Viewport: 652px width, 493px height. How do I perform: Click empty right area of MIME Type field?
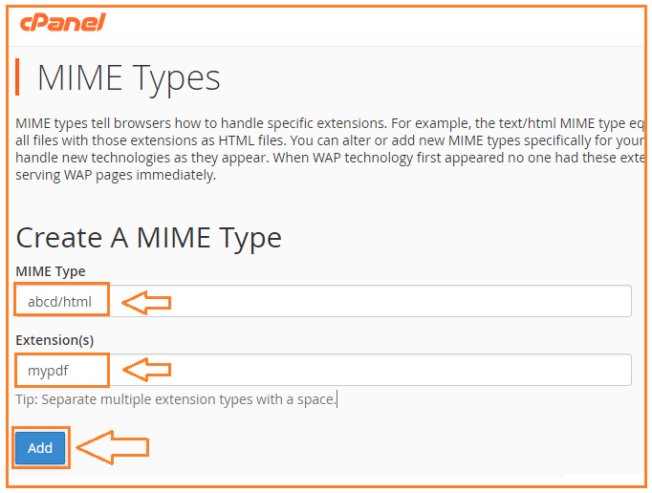point(478,301)
